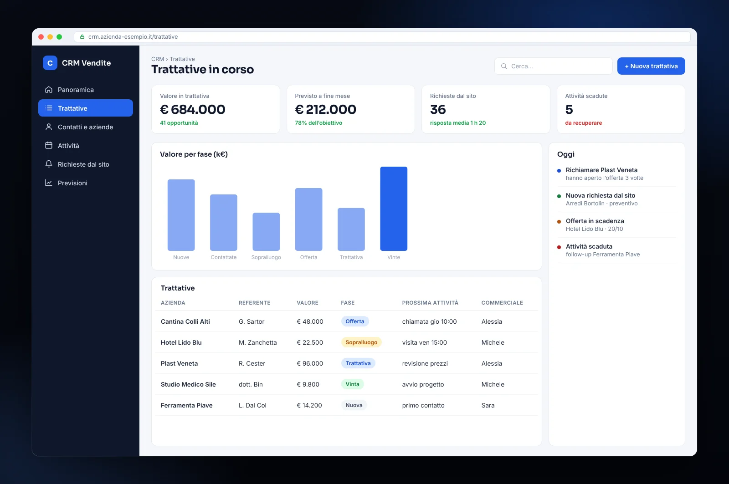Open Panoramica in the sidebar

(86, 90)
